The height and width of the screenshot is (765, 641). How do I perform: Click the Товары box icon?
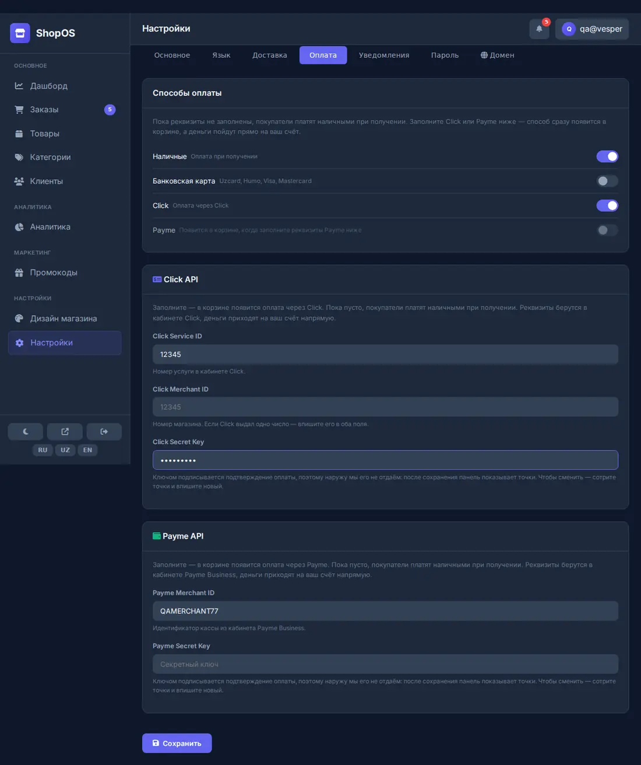tap(19, 134)
